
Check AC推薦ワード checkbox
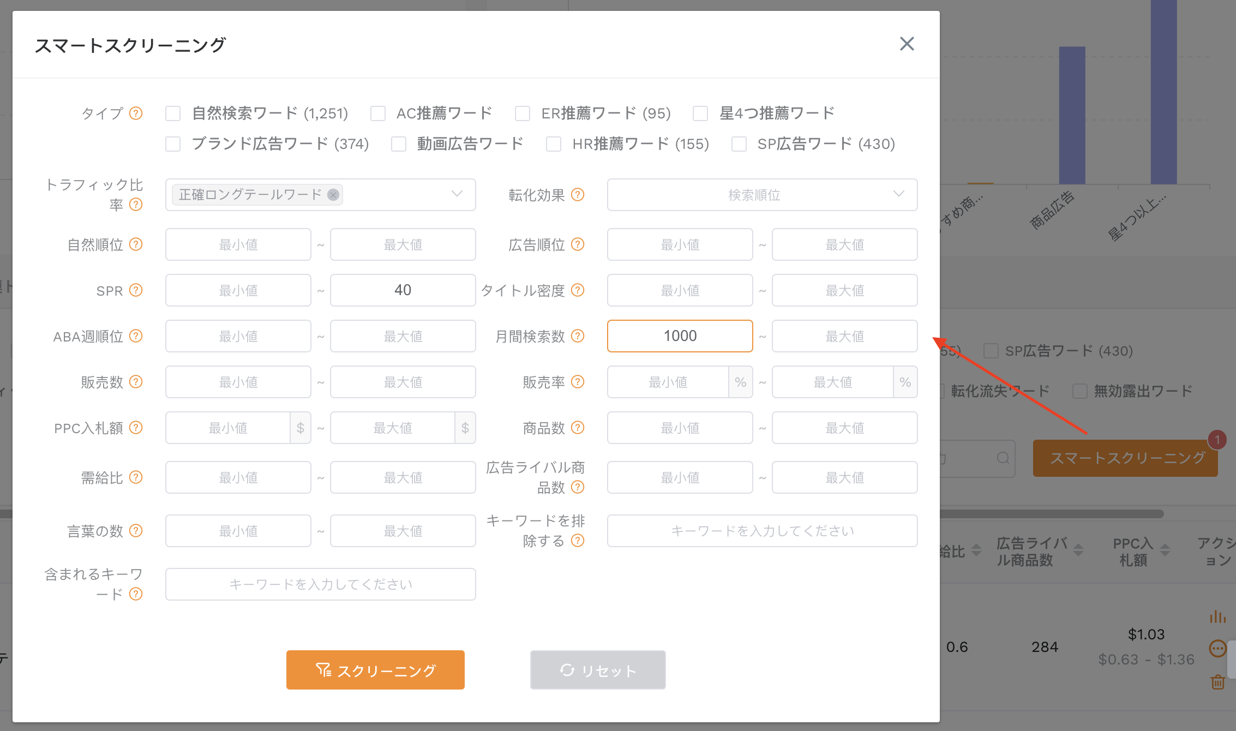tap(378, 113)
